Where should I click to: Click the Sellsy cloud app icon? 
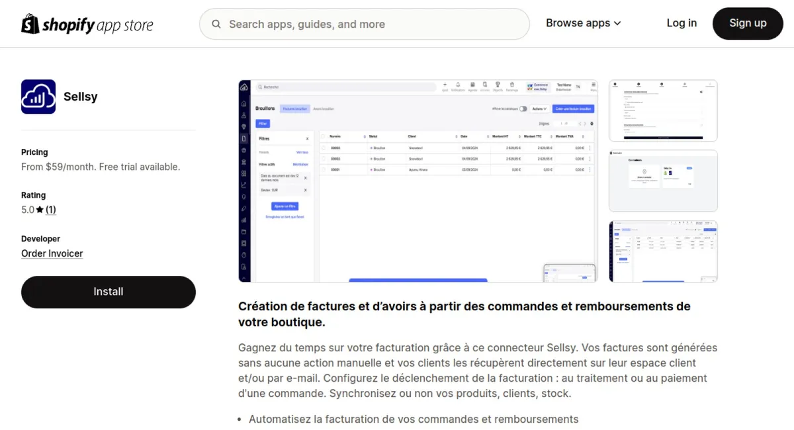[38, 97]
